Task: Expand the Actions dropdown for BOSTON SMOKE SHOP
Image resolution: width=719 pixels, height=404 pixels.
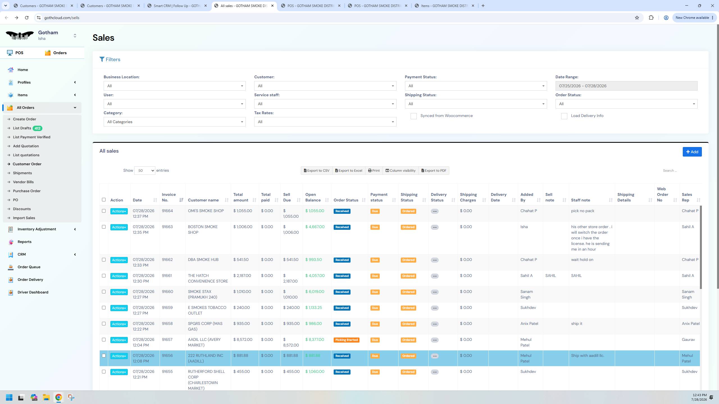Action: pyautogui.click(x=119, y=227)
